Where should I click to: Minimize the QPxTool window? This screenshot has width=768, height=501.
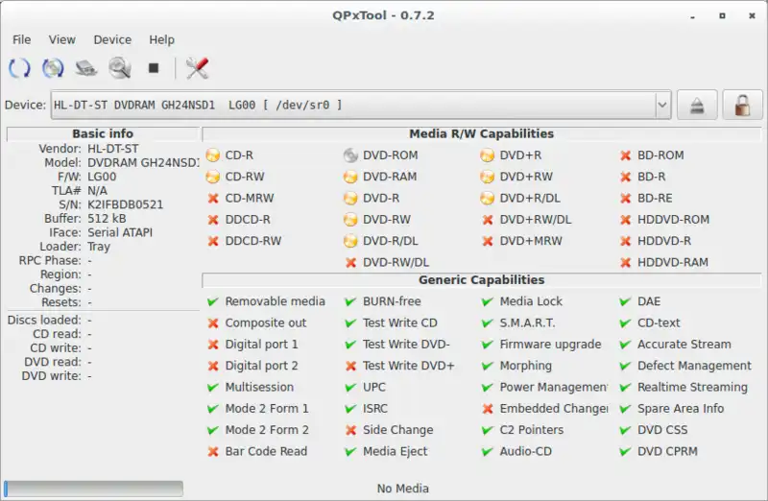pyautogui.click(x=692, y=16)
